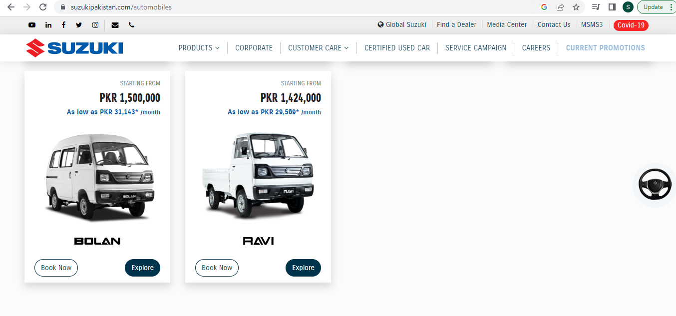Screen dimensions: 676x316
Task: Open the Corporate menu item
Action: tap(254, 48)
